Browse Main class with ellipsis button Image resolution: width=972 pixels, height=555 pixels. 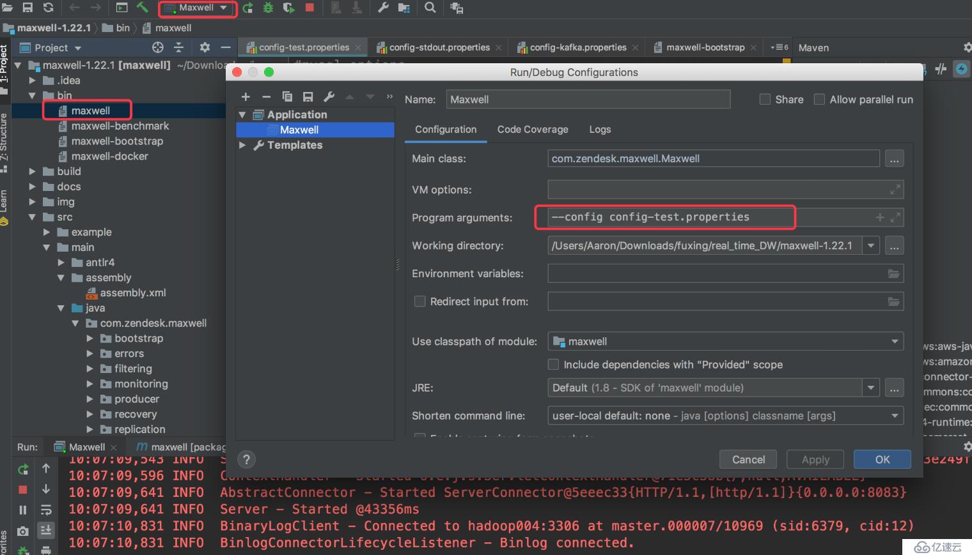895,158
